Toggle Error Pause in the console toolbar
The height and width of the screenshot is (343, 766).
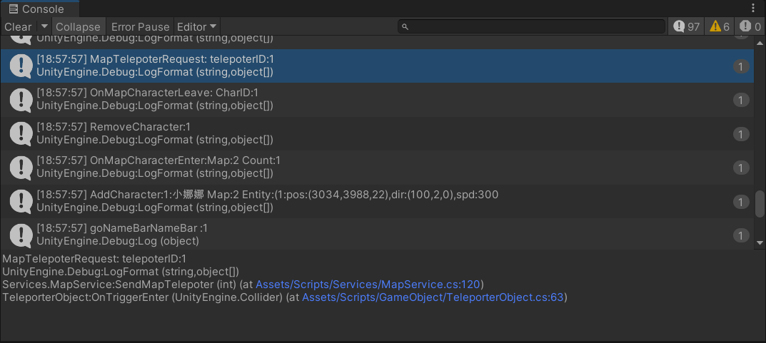[140, 27]
